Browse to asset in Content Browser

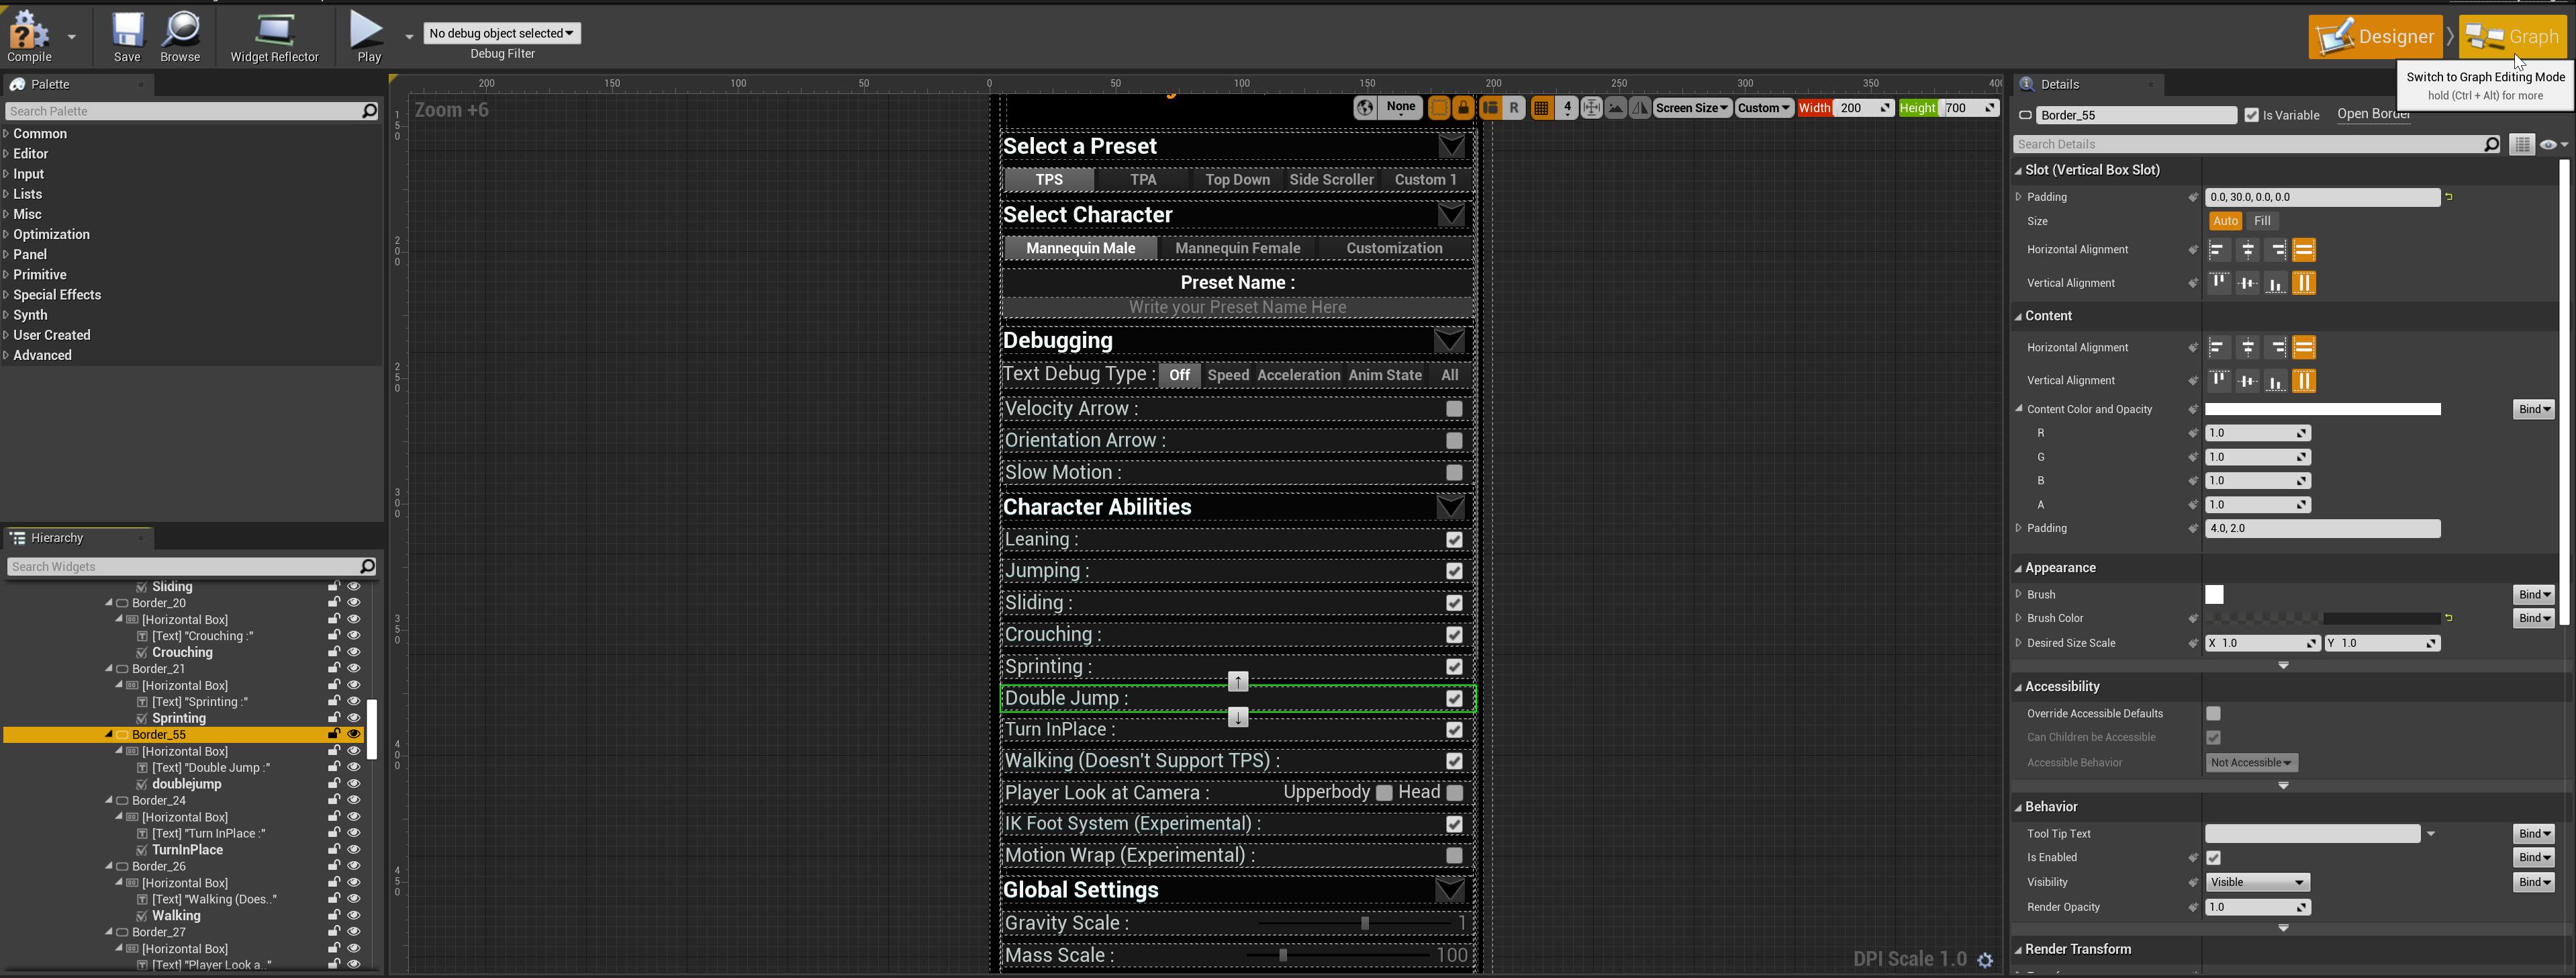(x=180, y=36)
